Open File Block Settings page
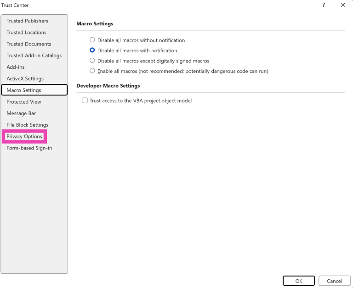The width and height of the screenshot is (353, 288). point(27,125)
